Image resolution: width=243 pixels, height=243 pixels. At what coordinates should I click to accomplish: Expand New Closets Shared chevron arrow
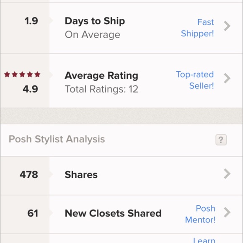pyautogui.click(x=227, y=212)
